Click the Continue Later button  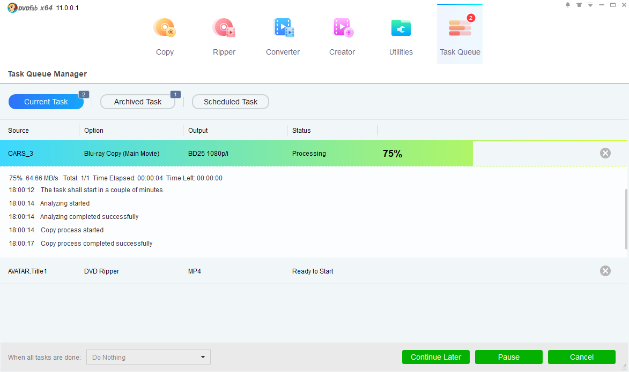(x=435, y=357)
